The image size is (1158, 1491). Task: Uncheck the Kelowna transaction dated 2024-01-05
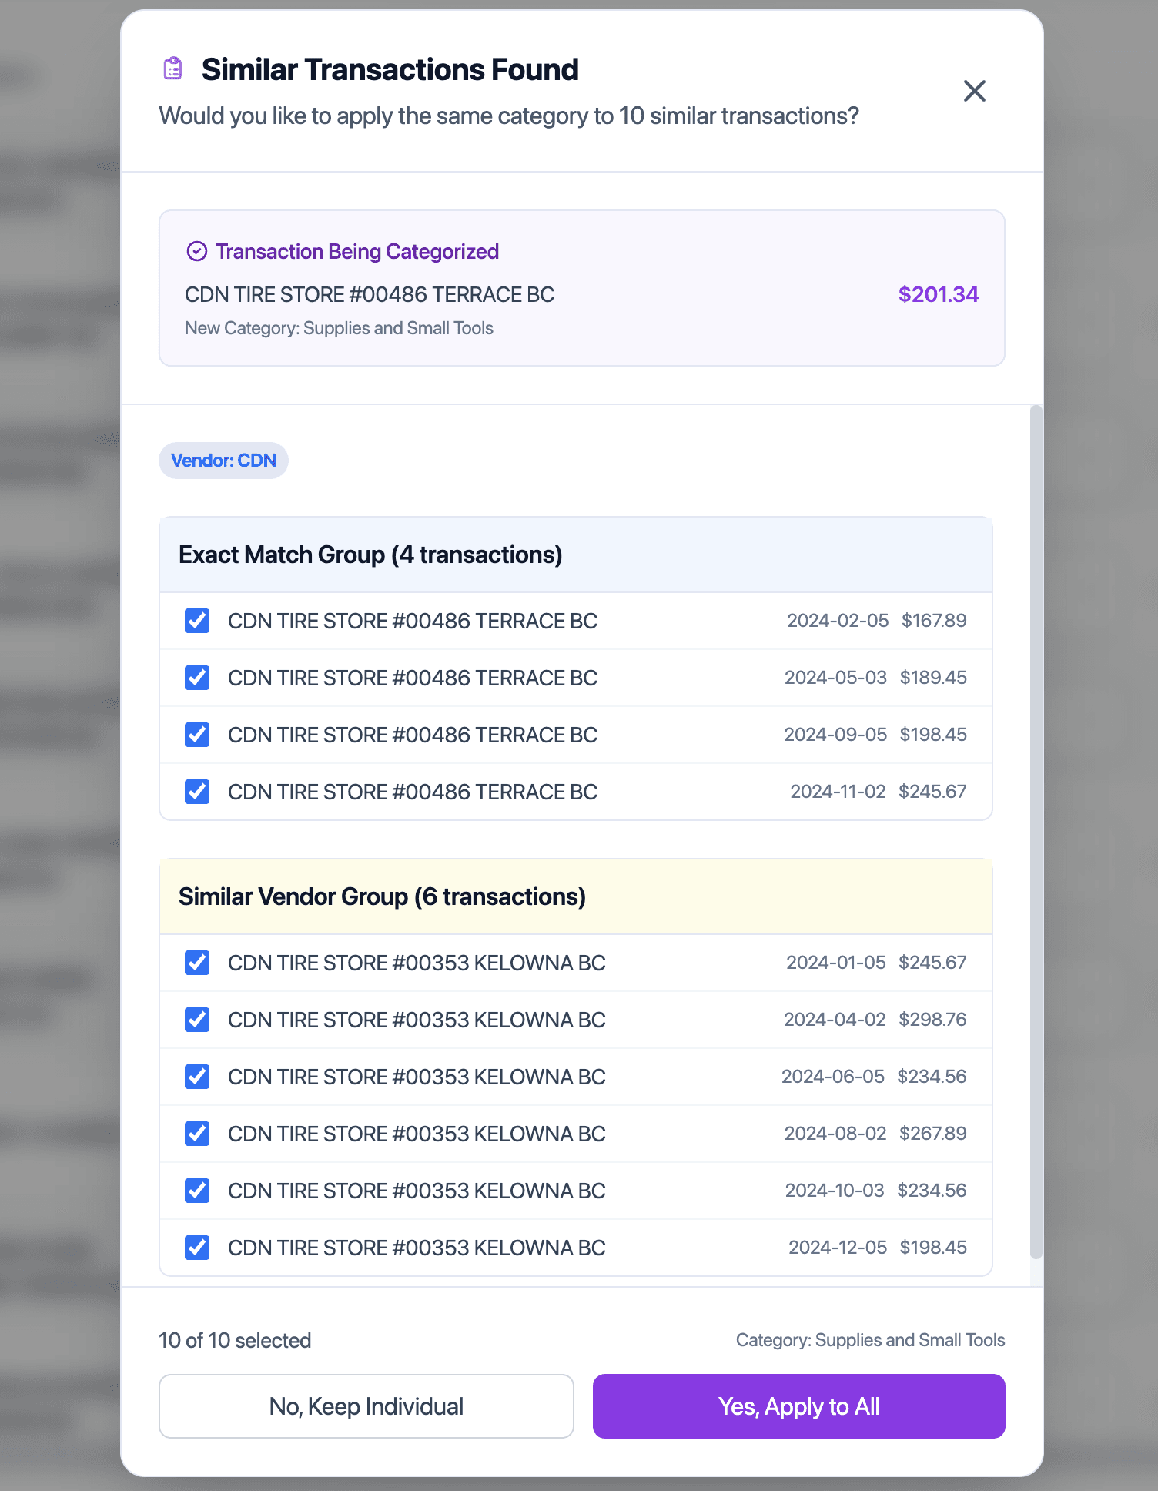click(x=197, y=963)
